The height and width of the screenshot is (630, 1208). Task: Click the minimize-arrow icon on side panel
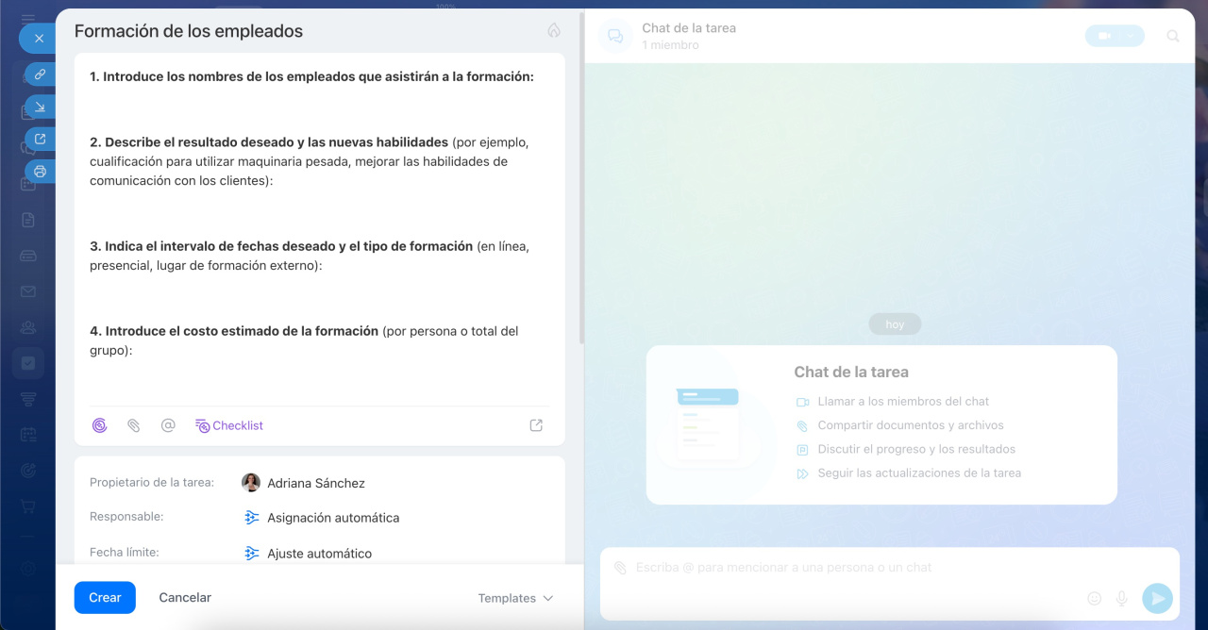(40, 107)
